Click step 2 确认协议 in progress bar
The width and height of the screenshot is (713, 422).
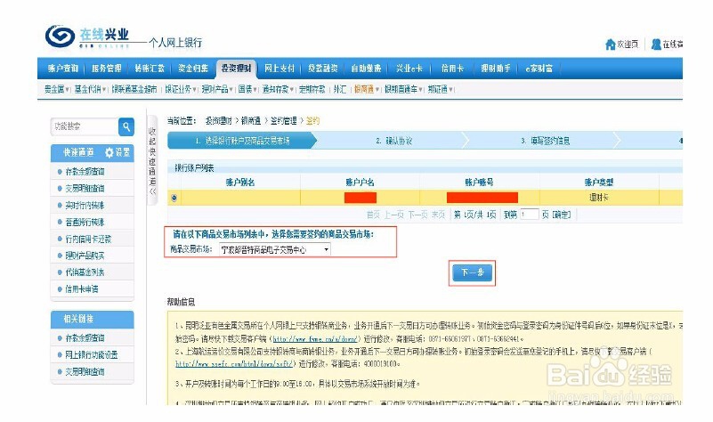393,141
